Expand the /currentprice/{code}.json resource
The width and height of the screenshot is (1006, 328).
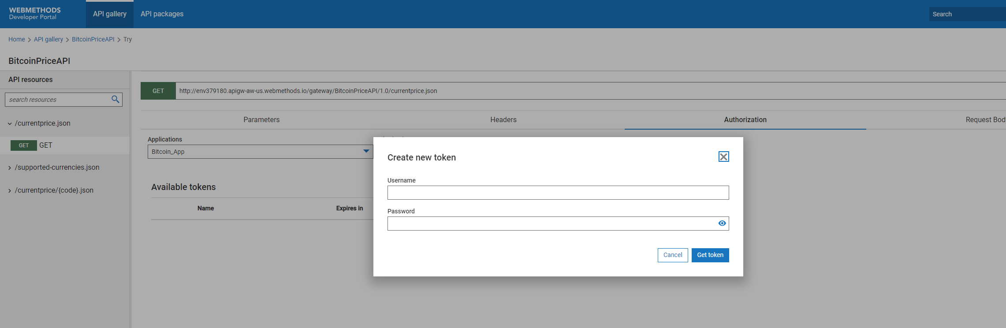pos(10,190)
